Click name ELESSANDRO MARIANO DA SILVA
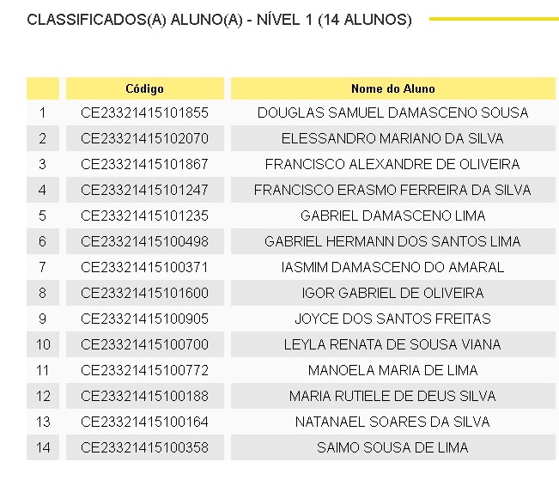The width and height of the screenshot is (559, 486). tap(392, 138)
